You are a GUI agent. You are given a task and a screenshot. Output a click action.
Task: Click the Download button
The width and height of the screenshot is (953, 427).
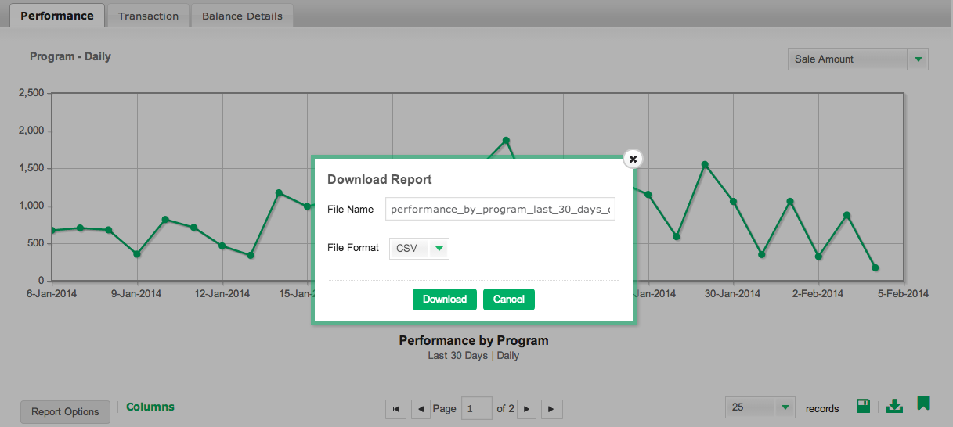coord(445,300)
